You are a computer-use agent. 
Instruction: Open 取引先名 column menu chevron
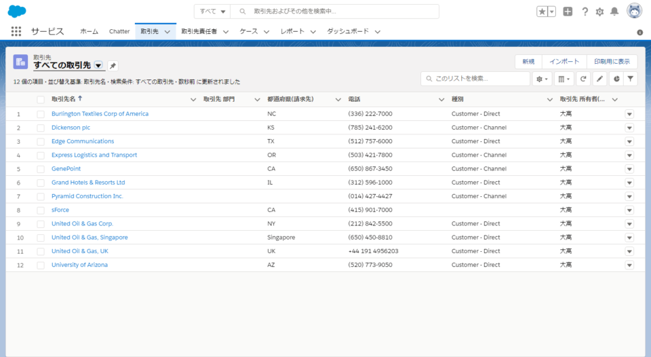pos(193,99)
